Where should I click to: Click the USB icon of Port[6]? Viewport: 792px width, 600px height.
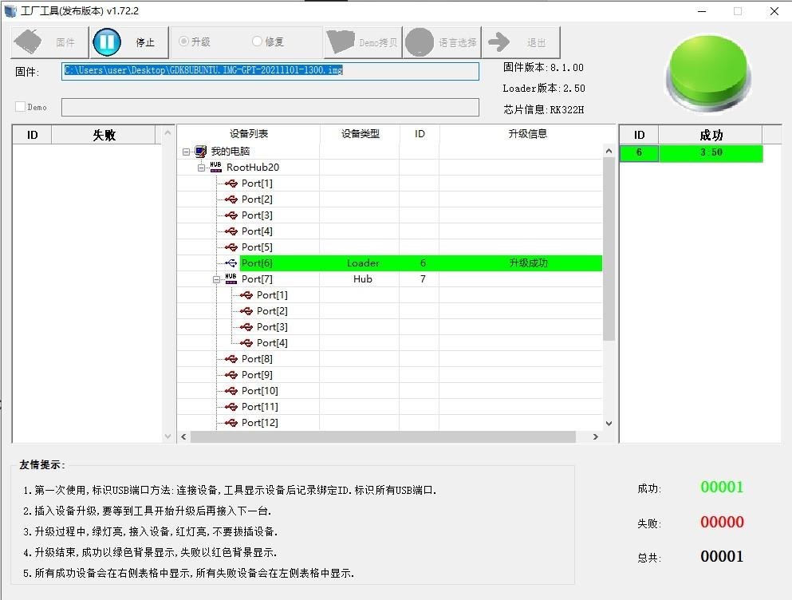[x=231, y=263]
